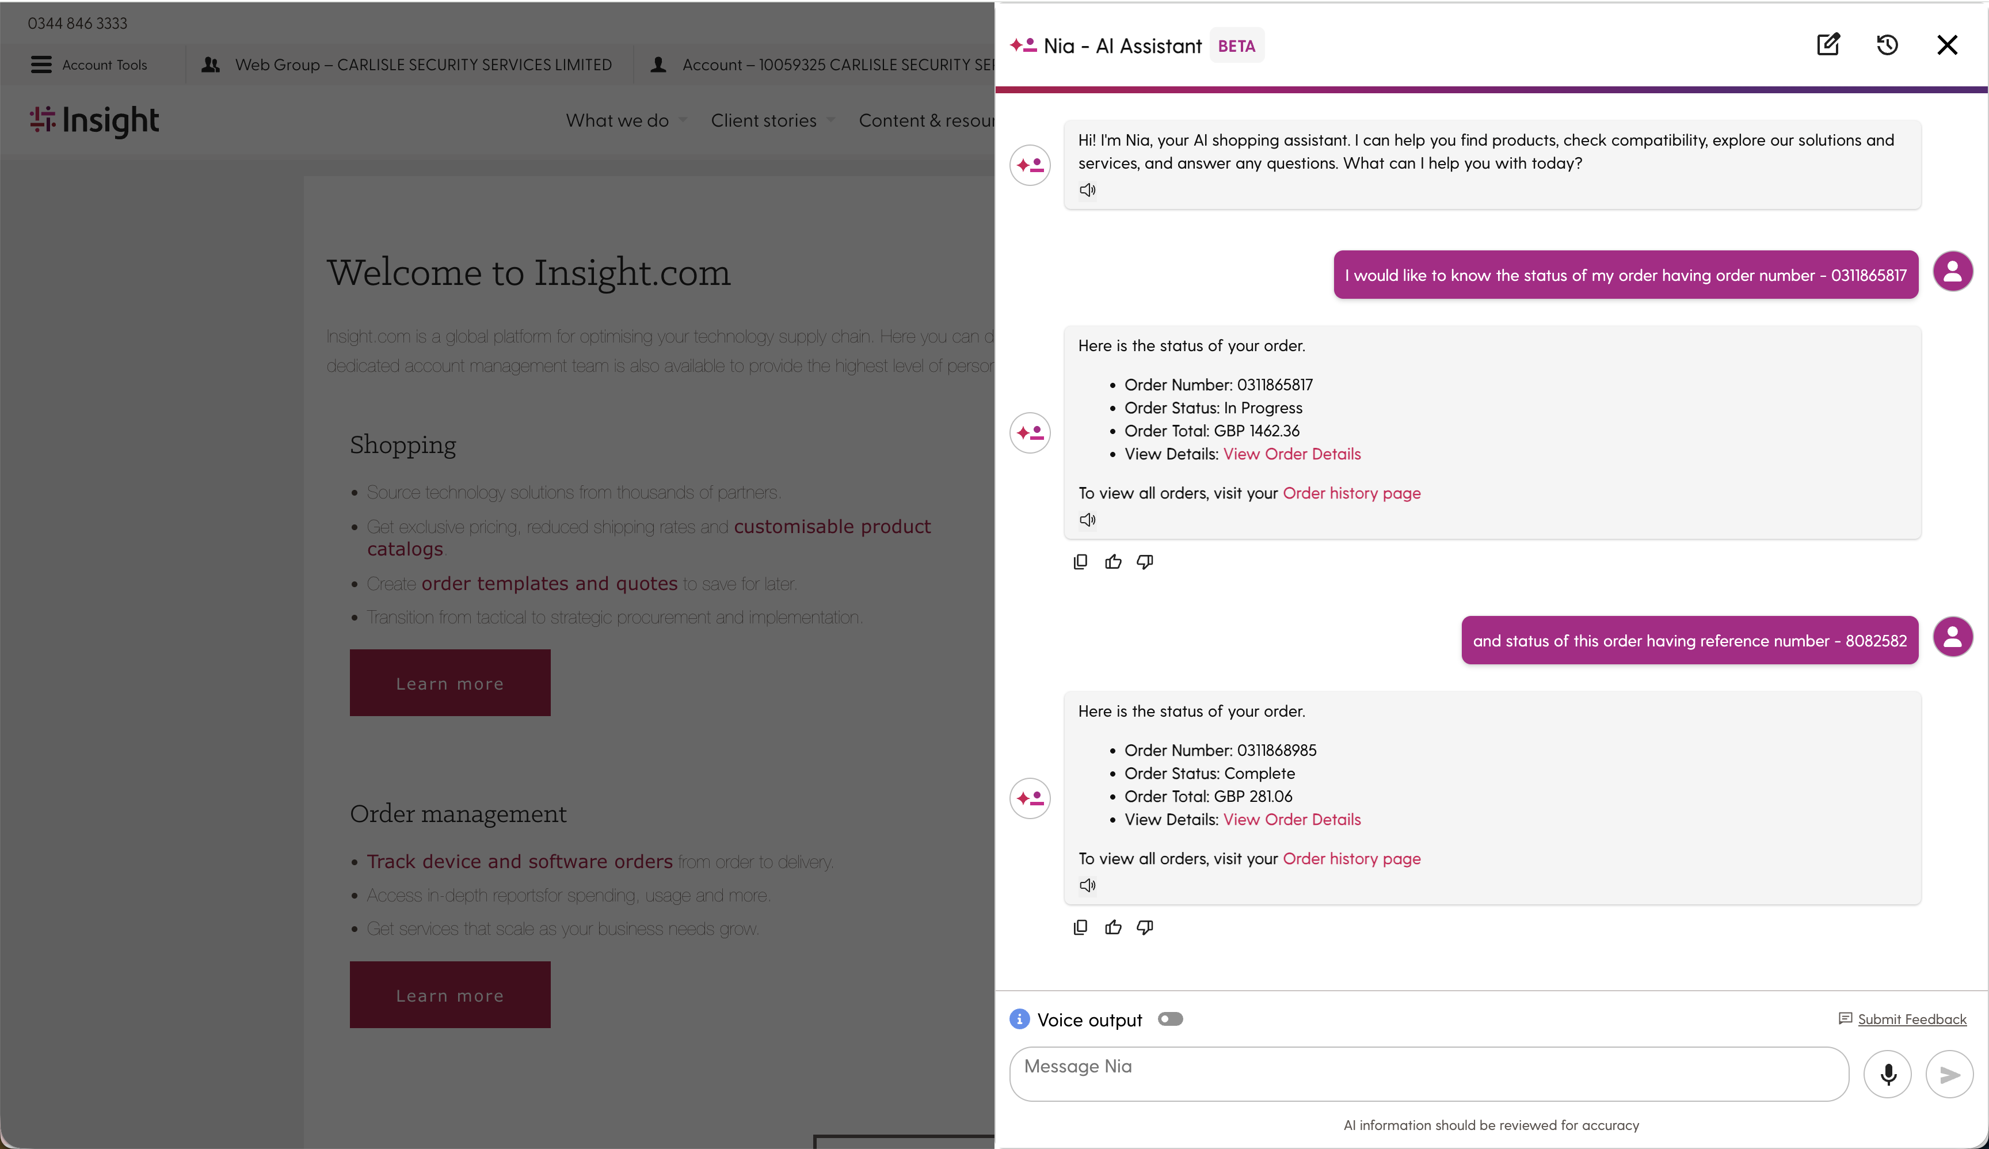
Task: Click the Nia logo icon in panel header
Action: [x=1023, y=45]
